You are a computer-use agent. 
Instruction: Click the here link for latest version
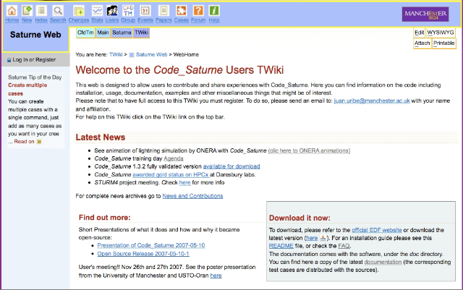click(x=312, y=238)
